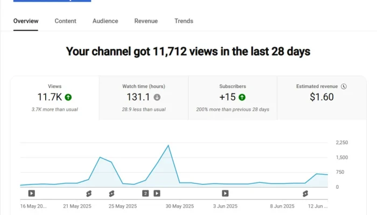377x215 pixels.
Task: Switch to the Content tab
Action: (x=65, y=21)
